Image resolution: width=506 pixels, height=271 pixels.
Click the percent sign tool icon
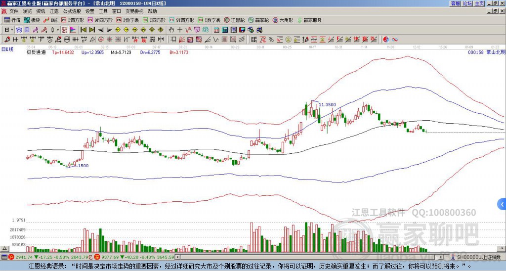(271, 40)
